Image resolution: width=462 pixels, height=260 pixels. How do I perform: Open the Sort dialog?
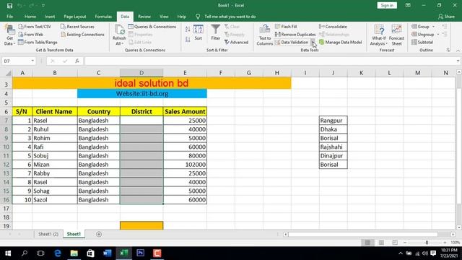point(199,32)
